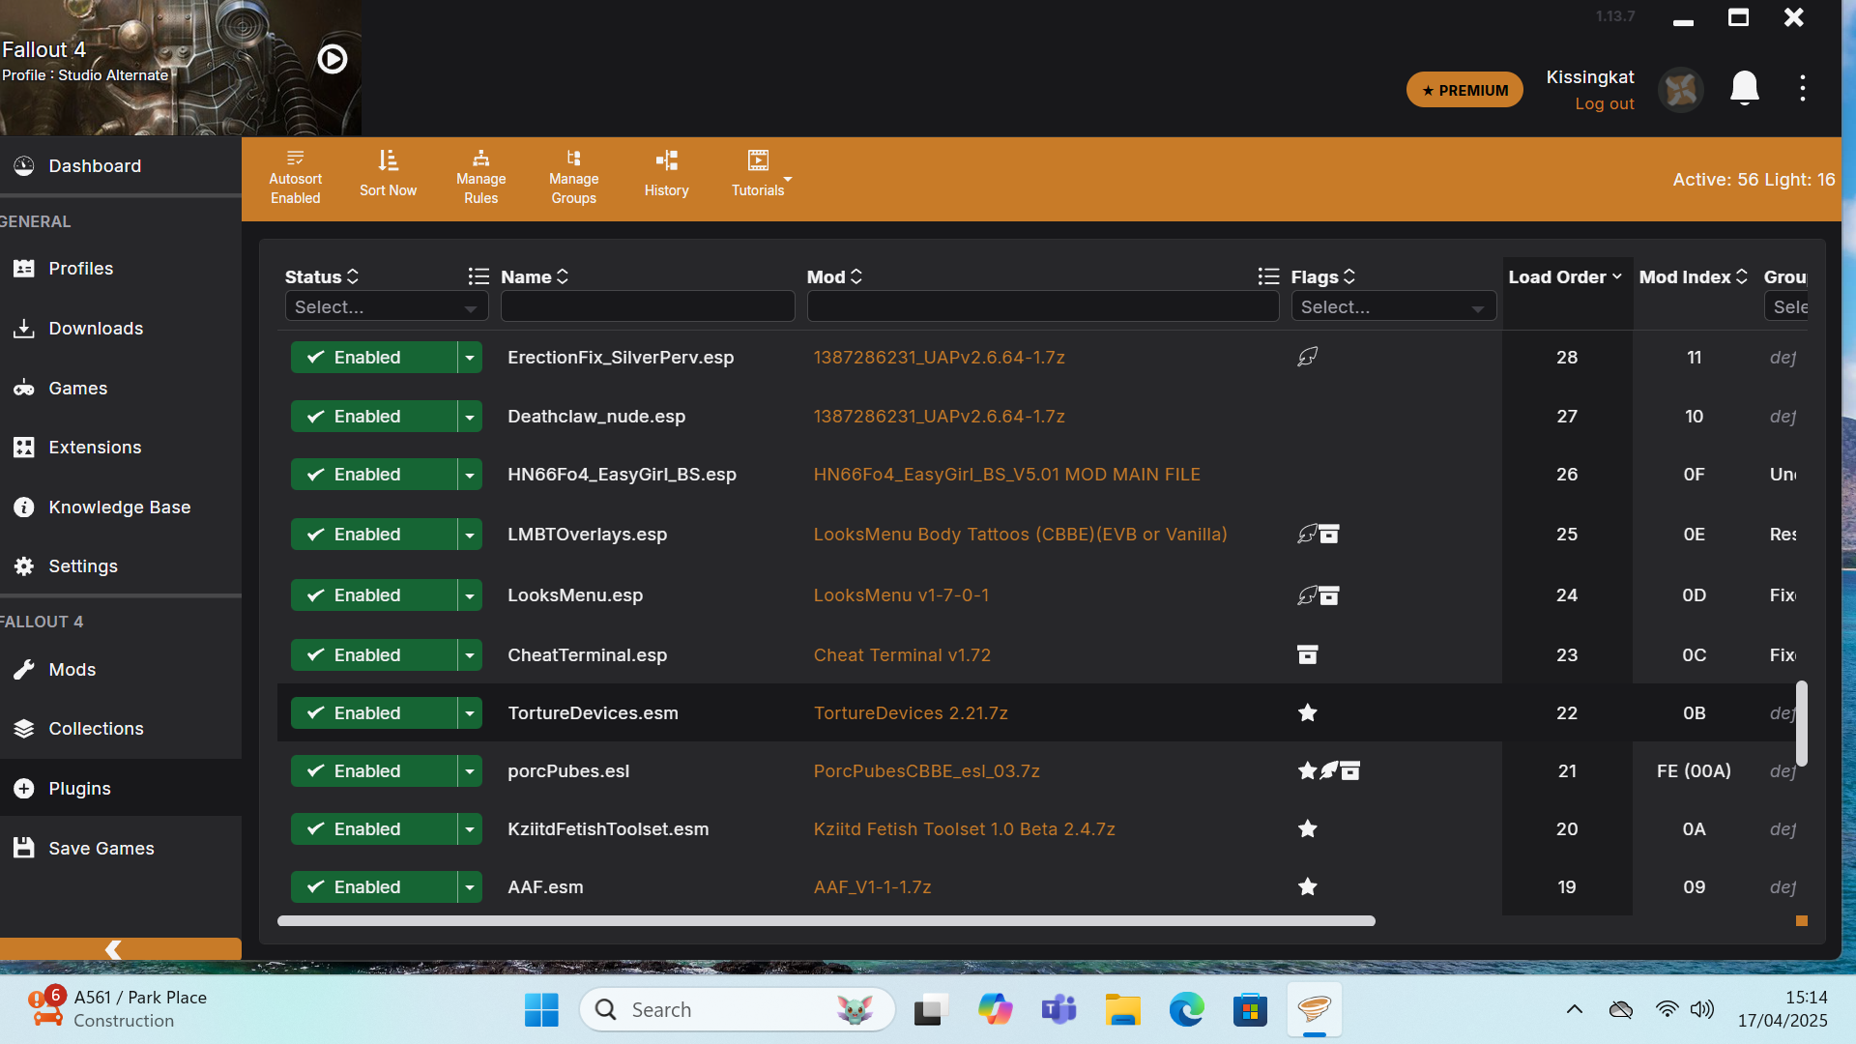Open Microsoft Store from the taskbar

point(1250,1010)
